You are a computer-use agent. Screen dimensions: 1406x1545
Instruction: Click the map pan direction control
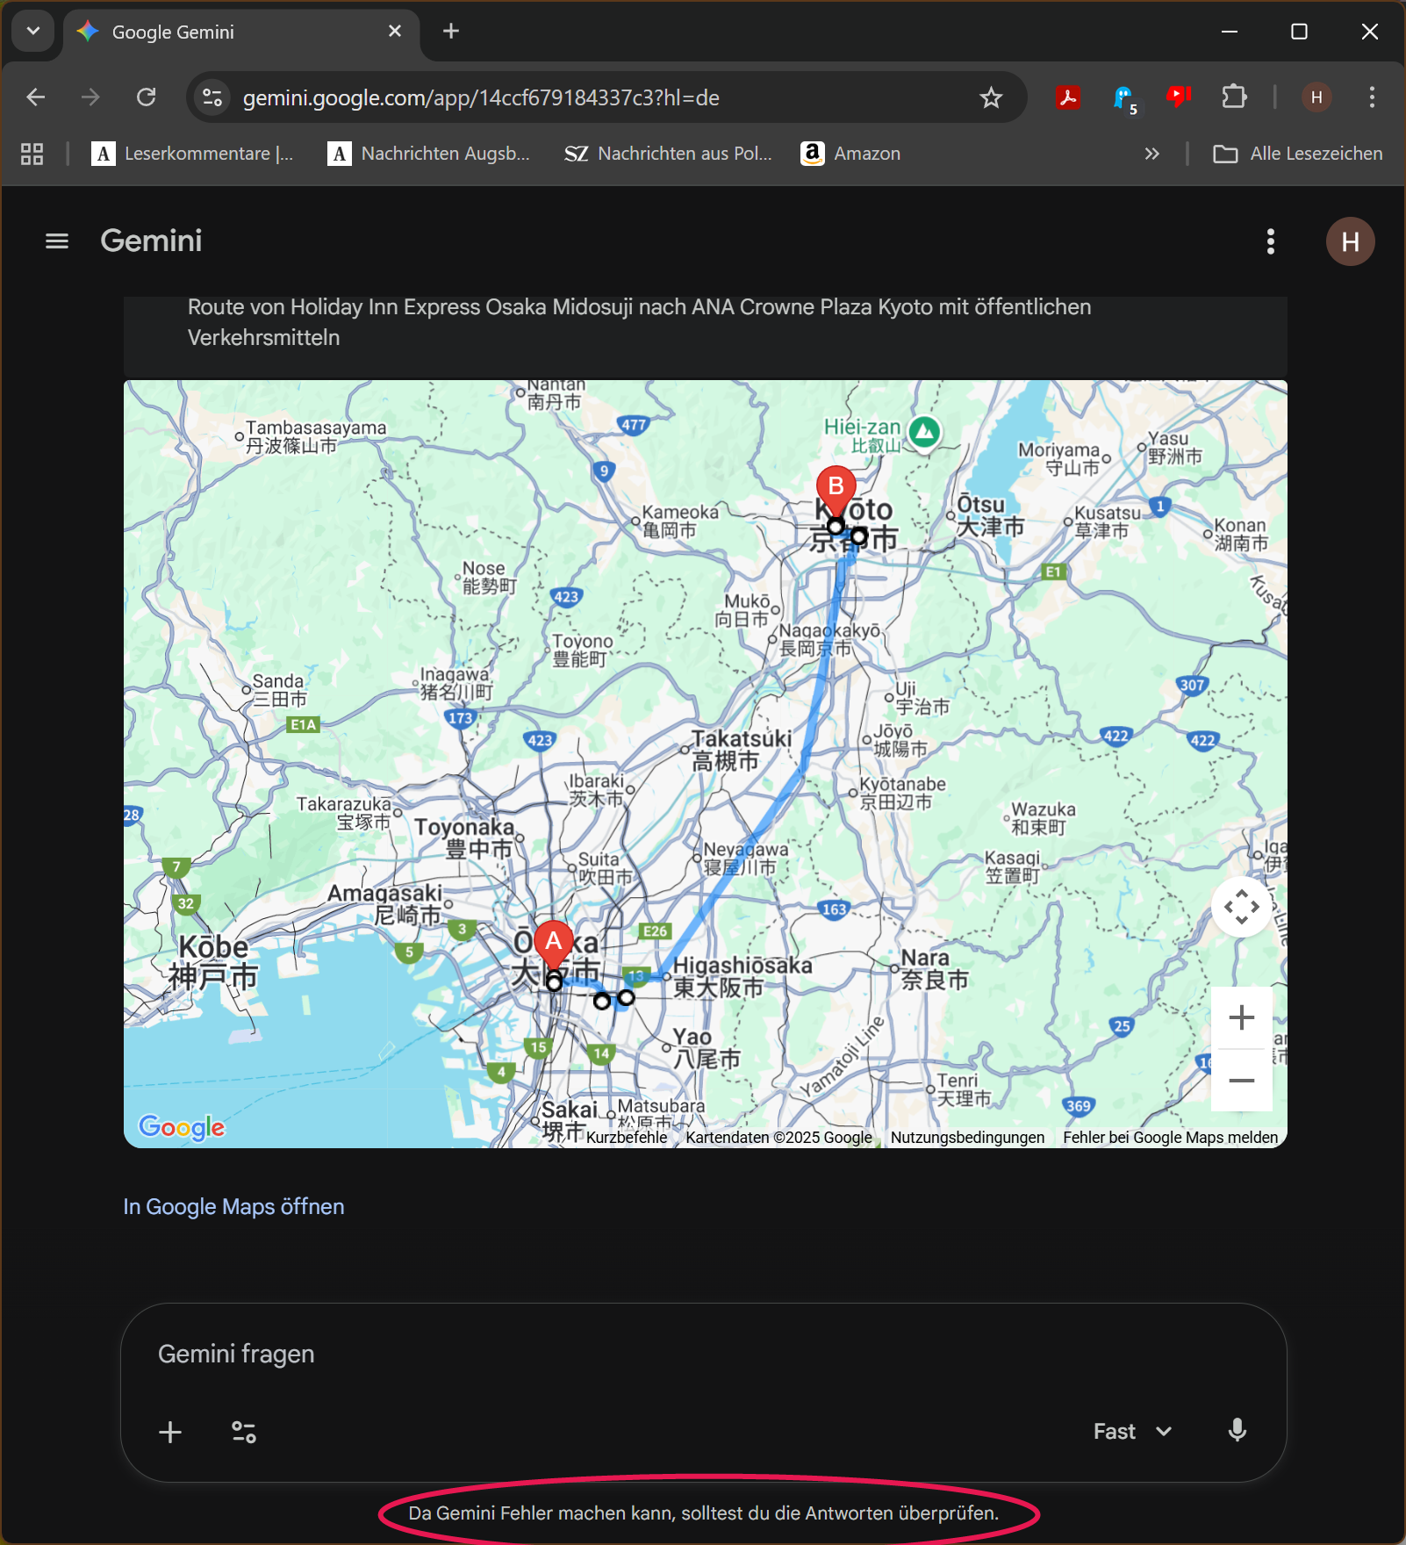[1241, 907]
